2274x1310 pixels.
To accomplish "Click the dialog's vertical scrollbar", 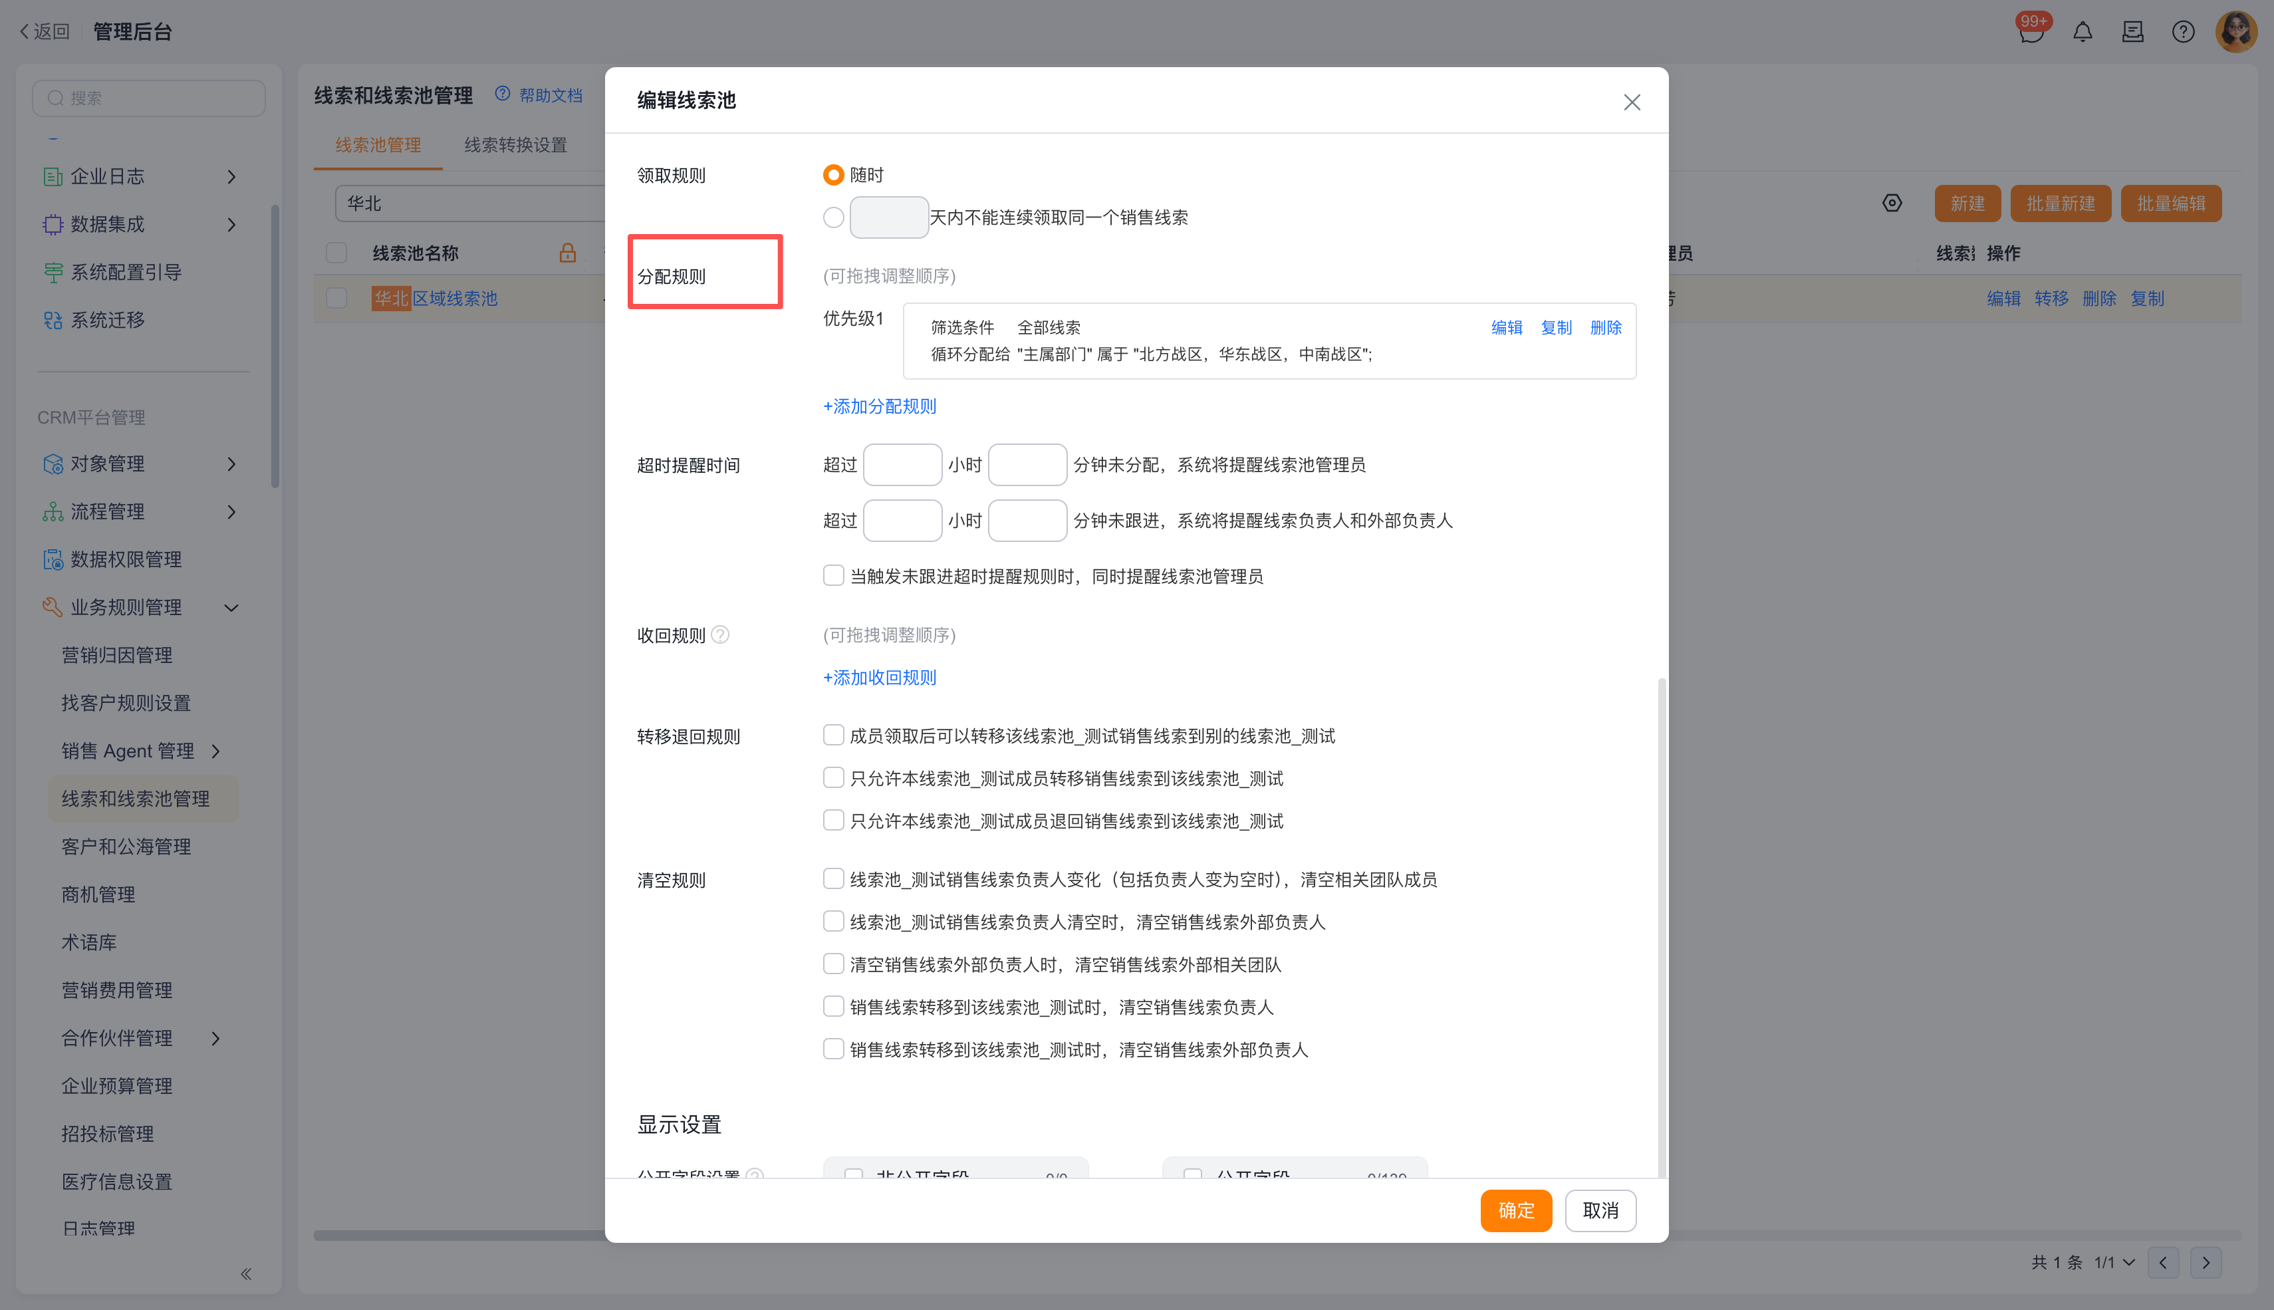I will (x=1662, y=927).
